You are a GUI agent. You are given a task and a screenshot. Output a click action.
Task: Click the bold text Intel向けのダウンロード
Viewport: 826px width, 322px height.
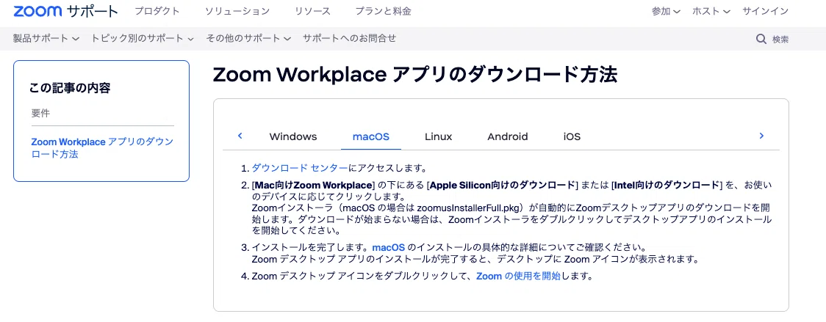[x=667, y=185]
